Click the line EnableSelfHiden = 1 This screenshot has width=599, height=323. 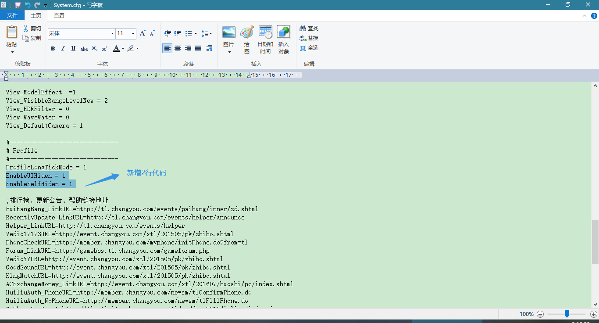coord(39,184)
